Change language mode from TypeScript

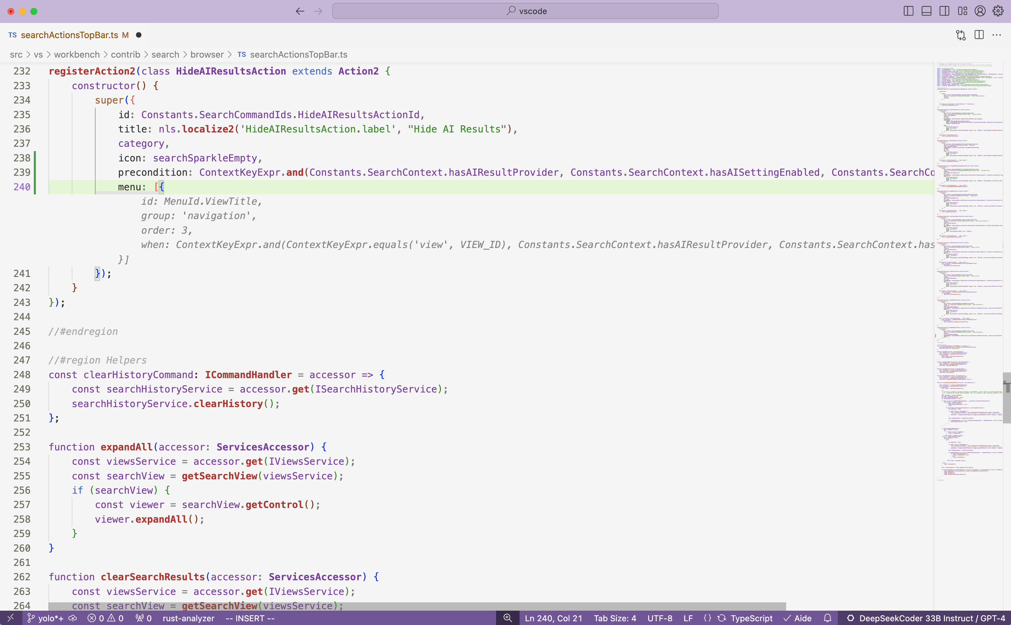pyautogui.click(x=752, y=618)
